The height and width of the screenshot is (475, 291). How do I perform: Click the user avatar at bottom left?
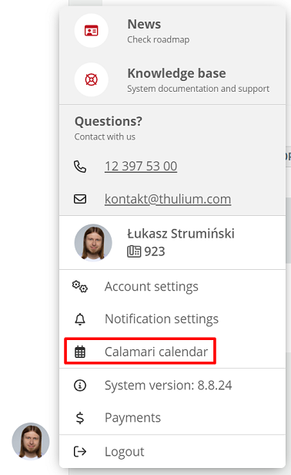pos(31,441)
